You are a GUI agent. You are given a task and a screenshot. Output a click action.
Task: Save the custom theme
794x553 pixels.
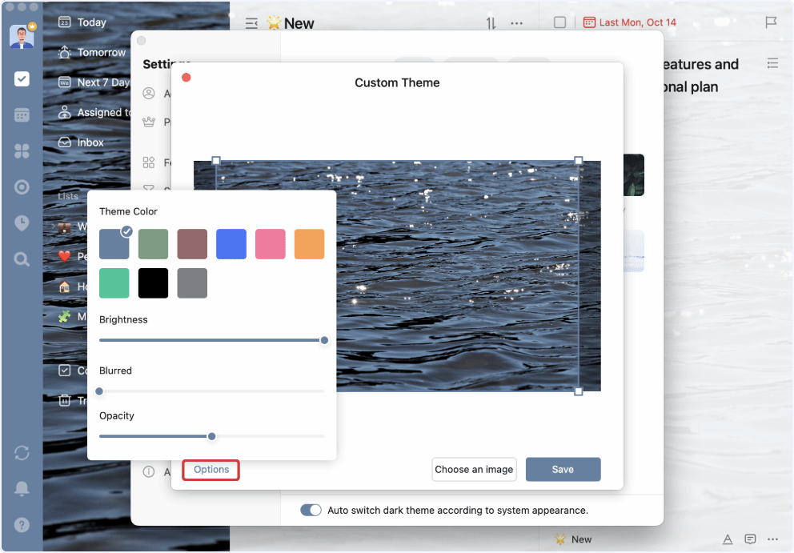point(563,469)
